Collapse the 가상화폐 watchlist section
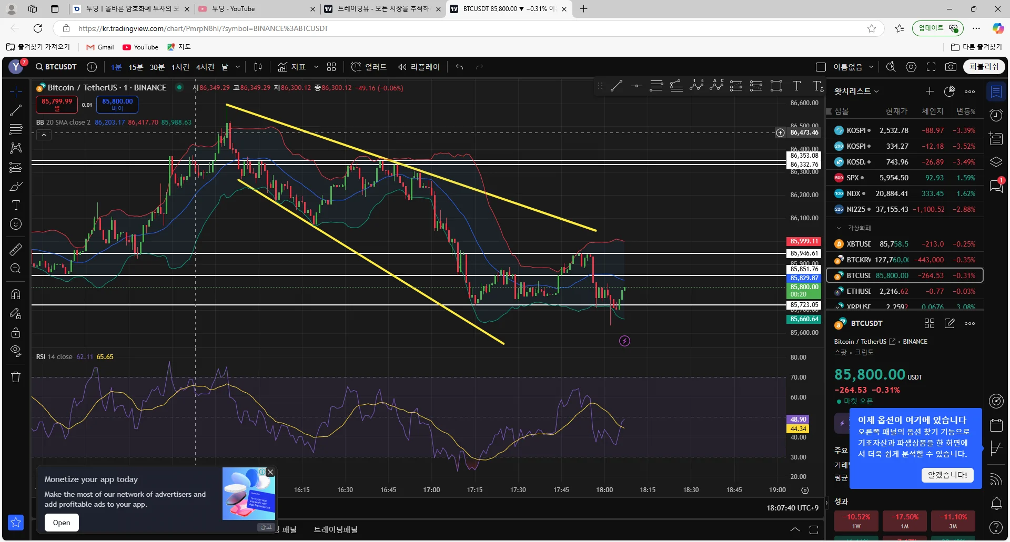 pyautogui.click(x=839, y=228)
